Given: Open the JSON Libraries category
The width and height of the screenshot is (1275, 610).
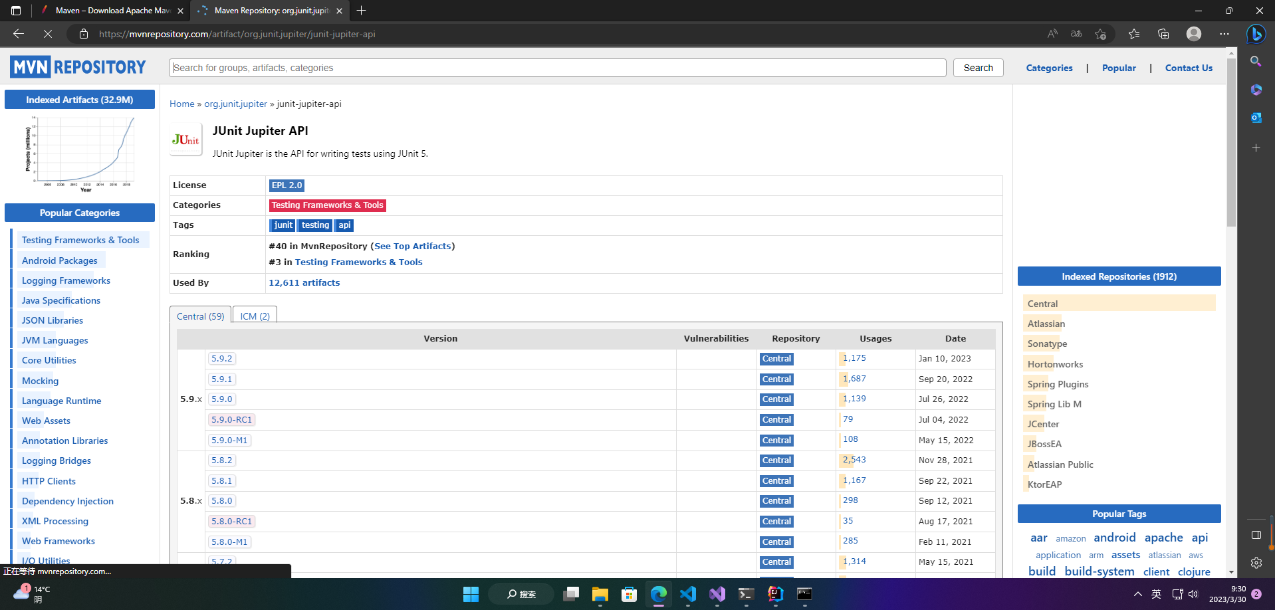Looking at the screenshot, I should click(x=53, y=320).
